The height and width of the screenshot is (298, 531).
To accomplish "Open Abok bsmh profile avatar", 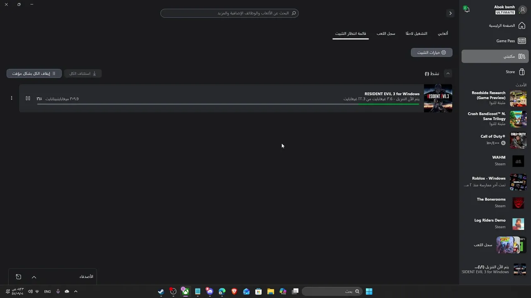I will click(522, 10).
